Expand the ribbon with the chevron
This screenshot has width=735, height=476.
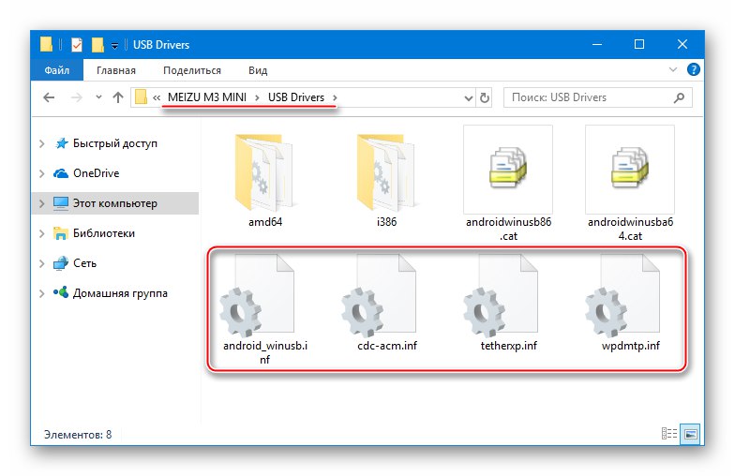click(673, 69)
